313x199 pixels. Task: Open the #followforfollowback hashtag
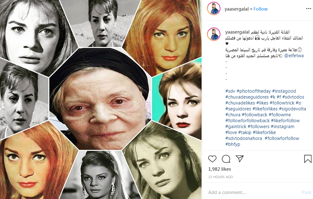point(247,121)
